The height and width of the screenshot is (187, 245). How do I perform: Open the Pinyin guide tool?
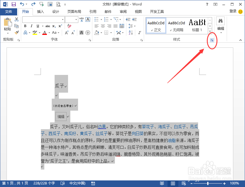click(81, 20)
